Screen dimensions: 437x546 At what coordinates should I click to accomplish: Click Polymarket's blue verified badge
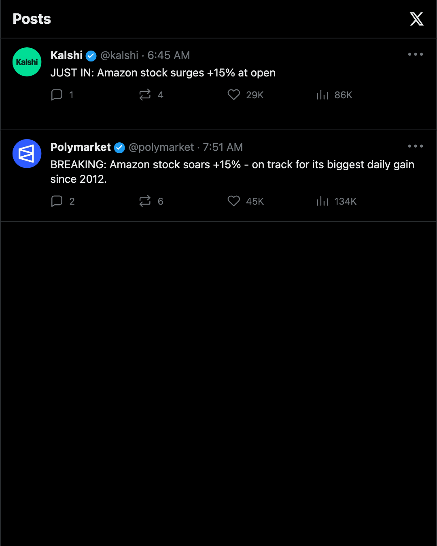[119, 148]
